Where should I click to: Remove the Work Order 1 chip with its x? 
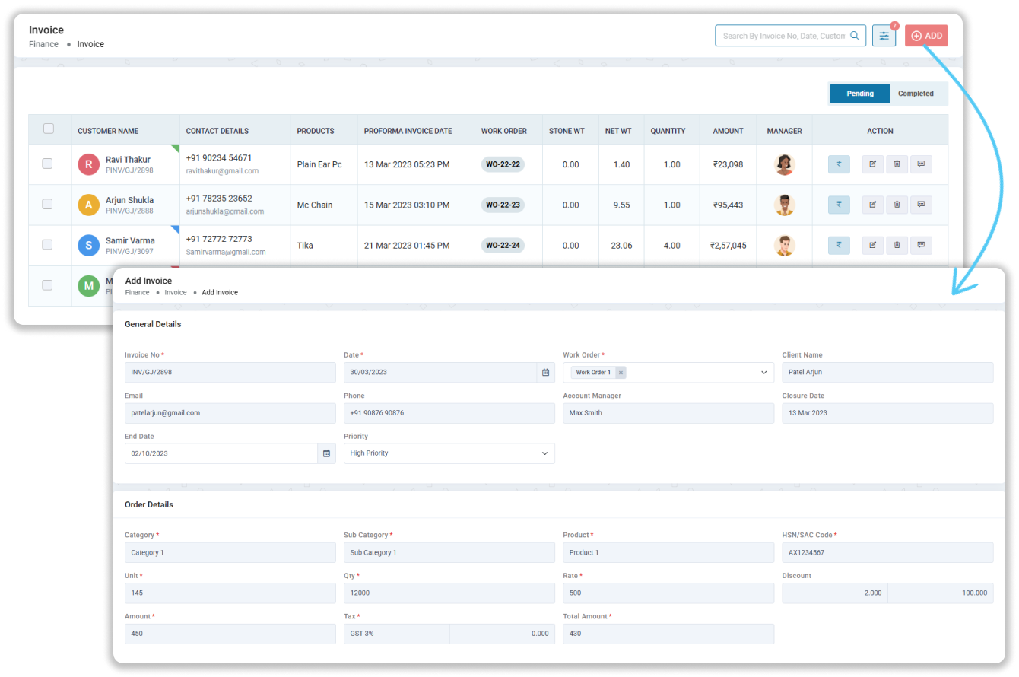point(621,372)
